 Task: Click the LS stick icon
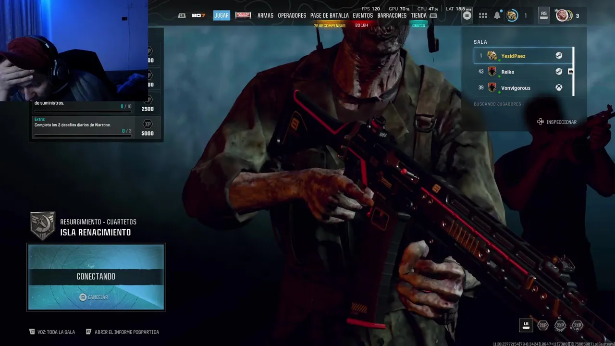(x=526, y=325)
